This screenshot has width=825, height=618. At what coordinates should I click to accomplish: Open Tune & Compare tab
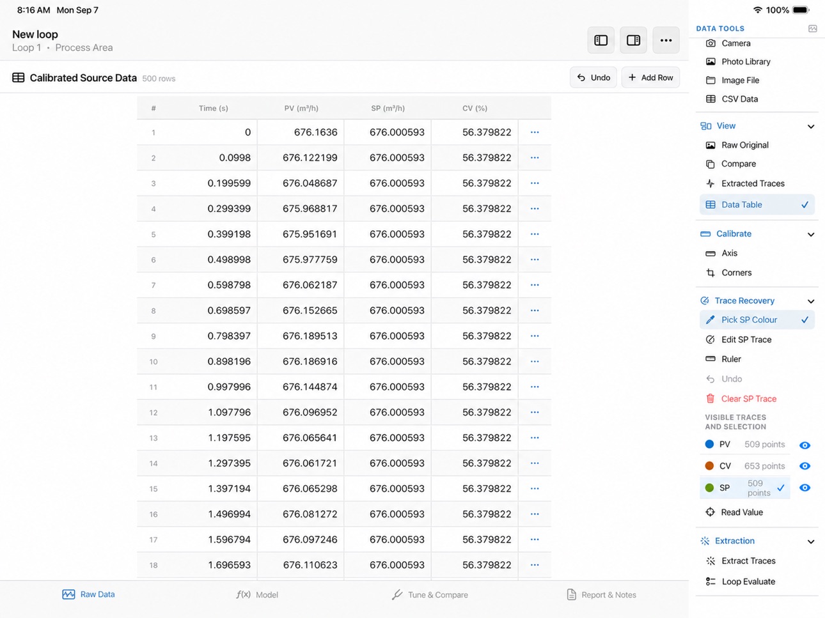[x=430, y=594]
